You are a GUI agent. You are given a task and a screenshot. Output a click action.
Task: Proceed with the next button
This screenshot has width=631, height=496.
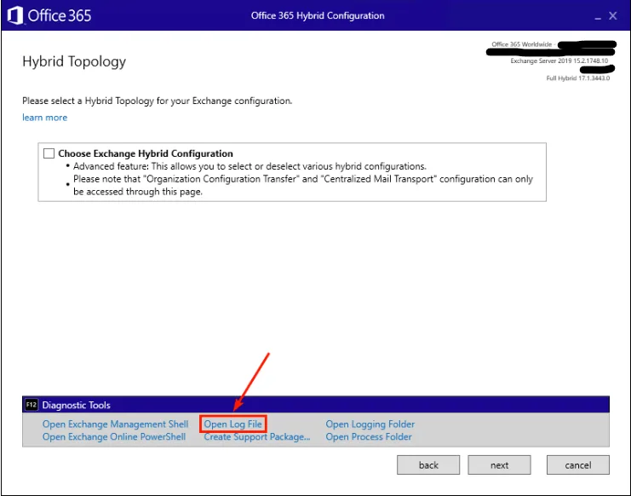[x=499, y=464]
